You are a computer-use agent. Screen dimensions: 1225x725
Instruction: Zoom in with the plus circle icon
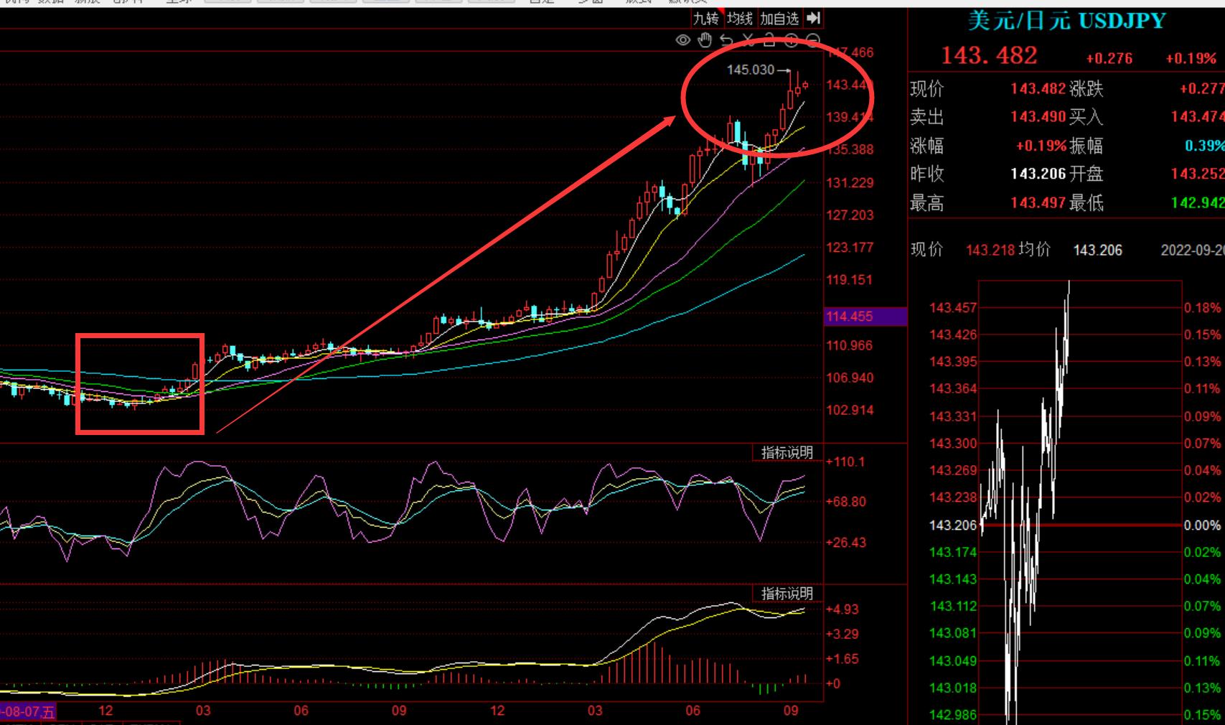(x=791, y=40)
